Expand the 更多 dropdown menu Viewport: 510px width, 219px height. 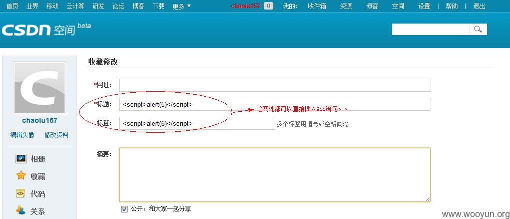(182, 6)
